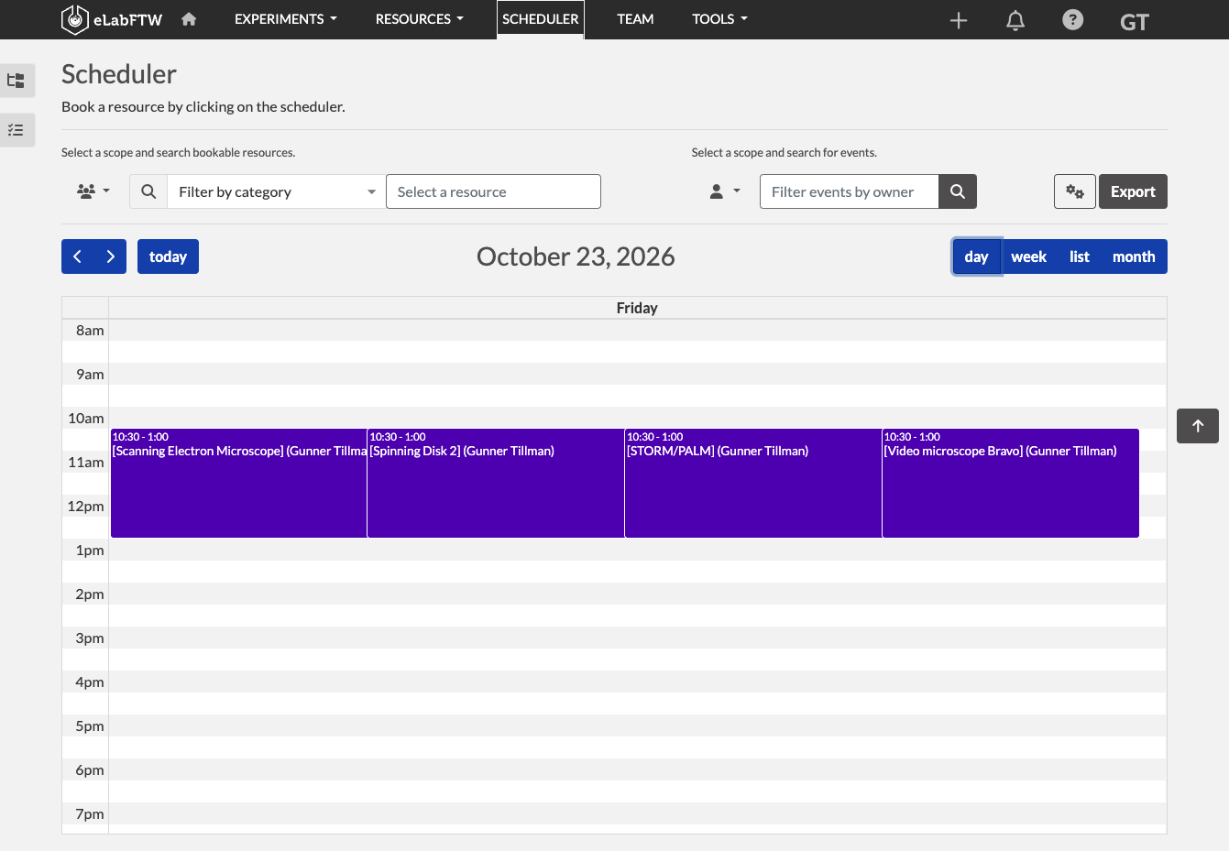Switch to month view
1229x851 pixels.
tap(1134, 256)
